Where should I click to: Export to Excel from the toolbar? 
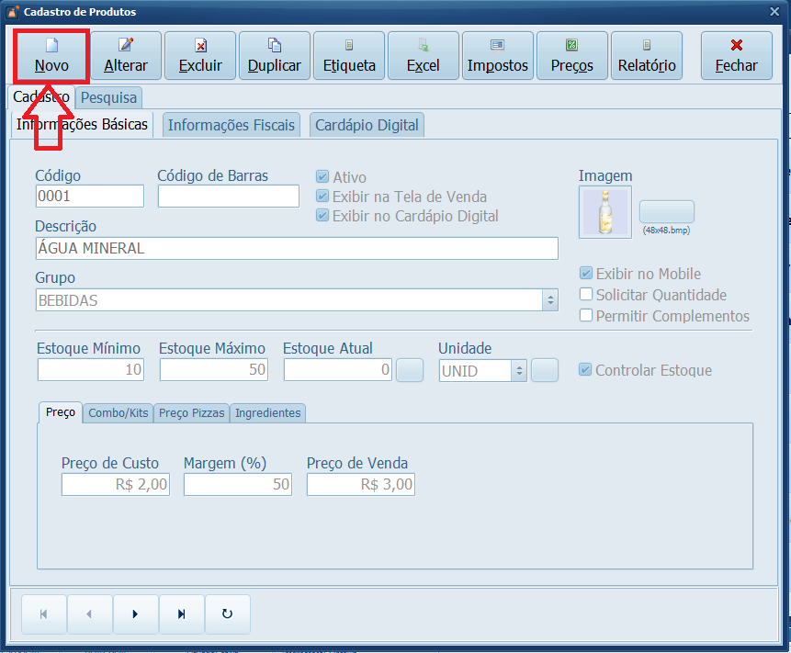(424, 55)
